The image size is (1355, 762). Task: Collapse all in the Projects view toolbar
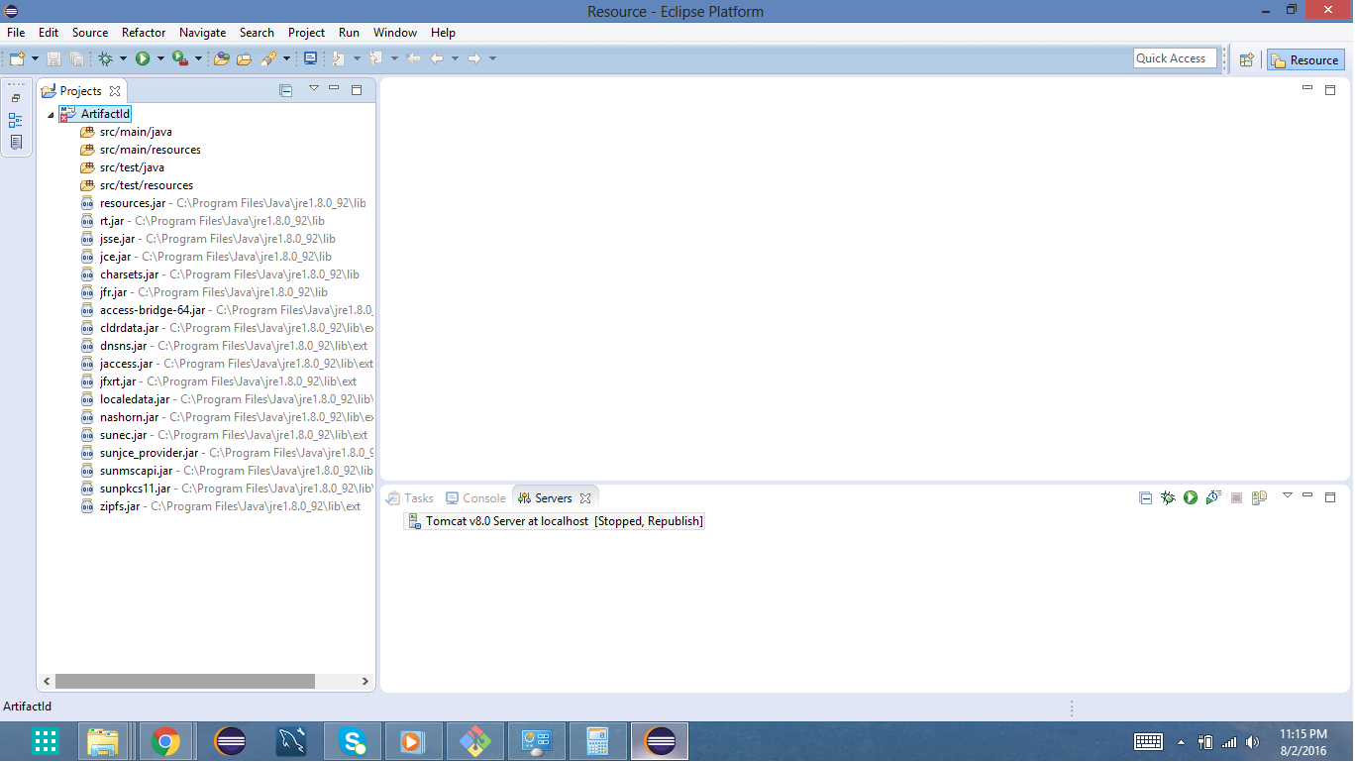285,90
